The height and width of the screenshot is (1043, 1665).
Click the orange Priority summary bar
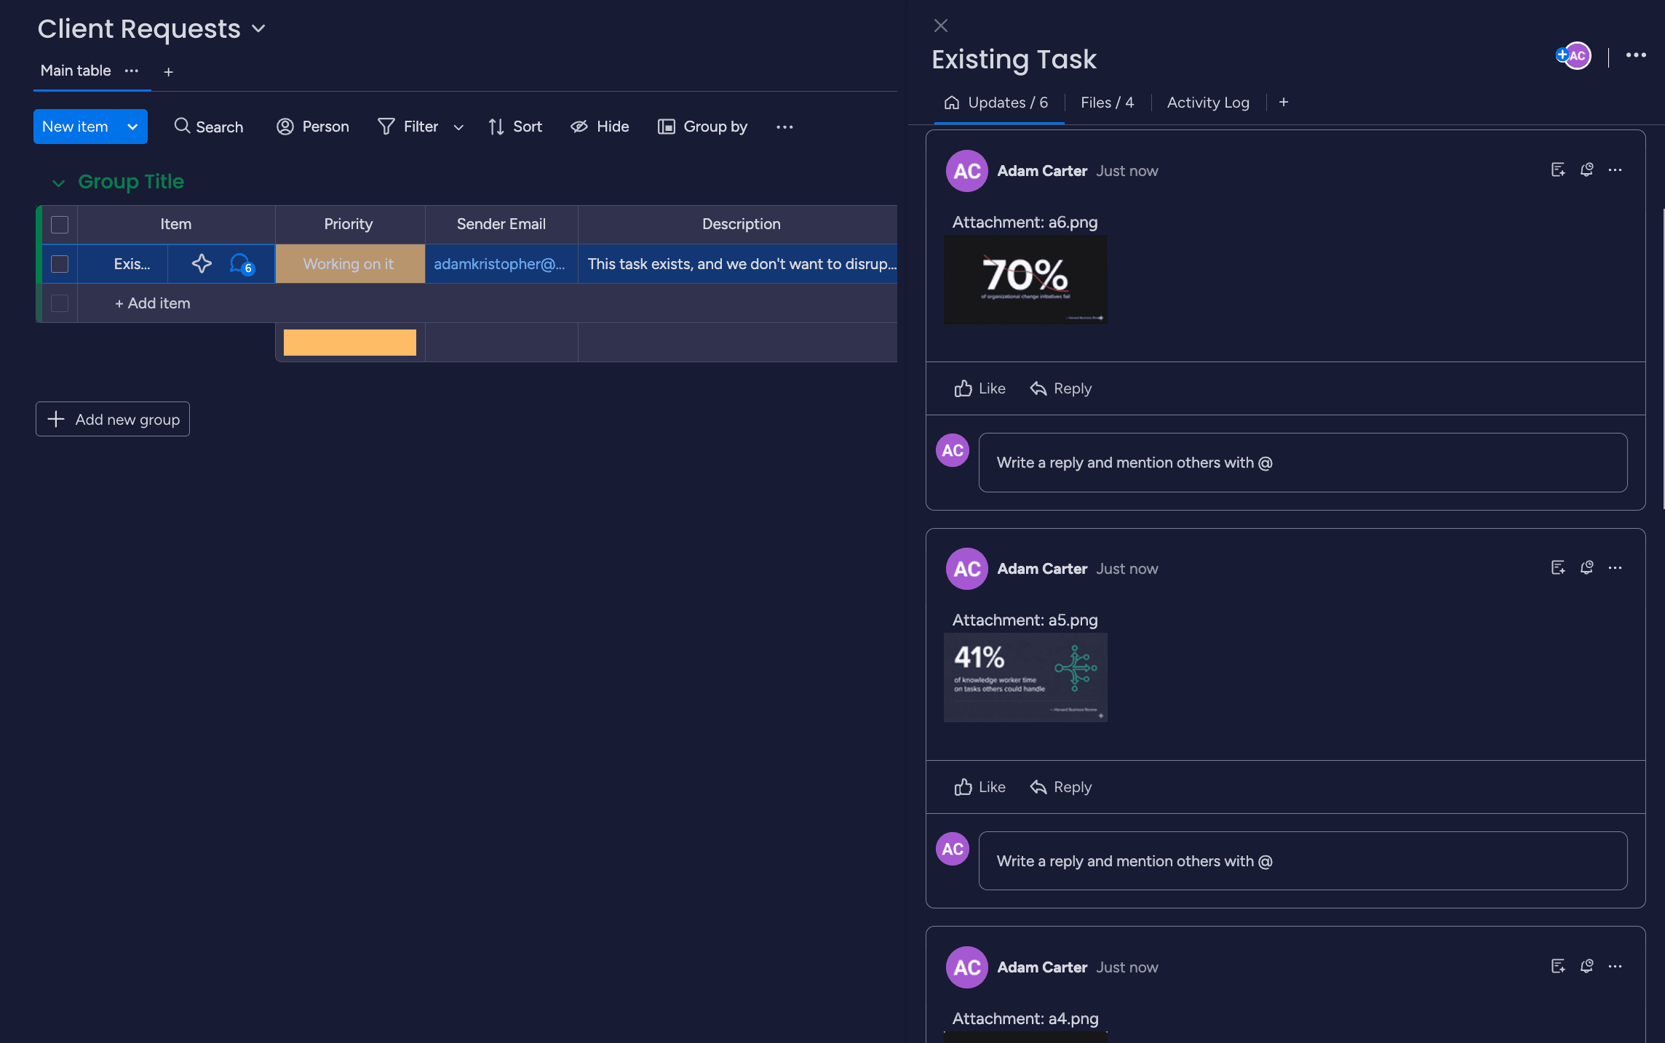[x=349, y=342]
